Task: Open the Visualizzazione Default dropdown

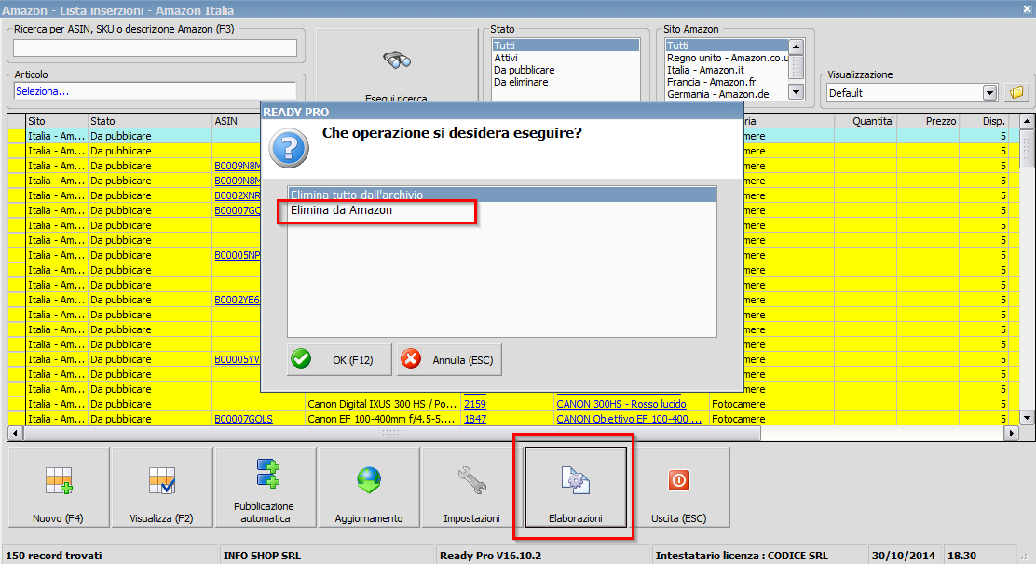Action: pyautogui.click(x=989, y=93)
